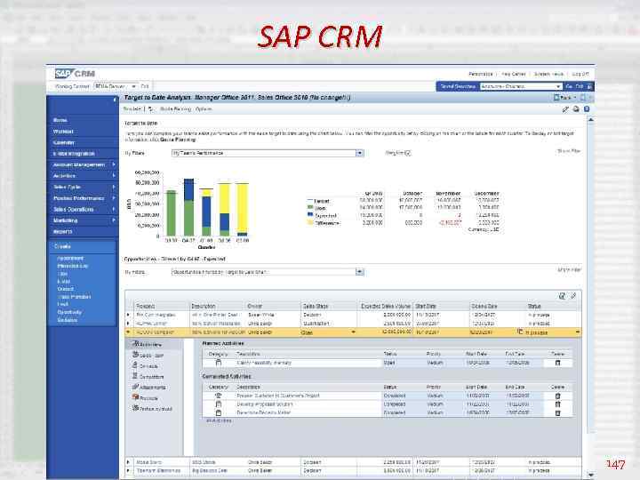Viewport: 640px width, 480px height.
Task: Delete the Develop Proposed Solution activity
Action: pos(557,404)
